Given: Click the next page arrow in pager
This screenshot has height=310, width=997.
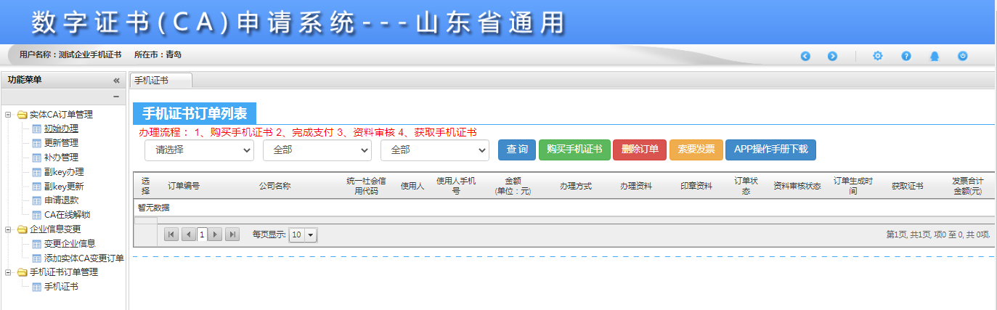Looking at the screenshot, I should (x=216, y=234).
